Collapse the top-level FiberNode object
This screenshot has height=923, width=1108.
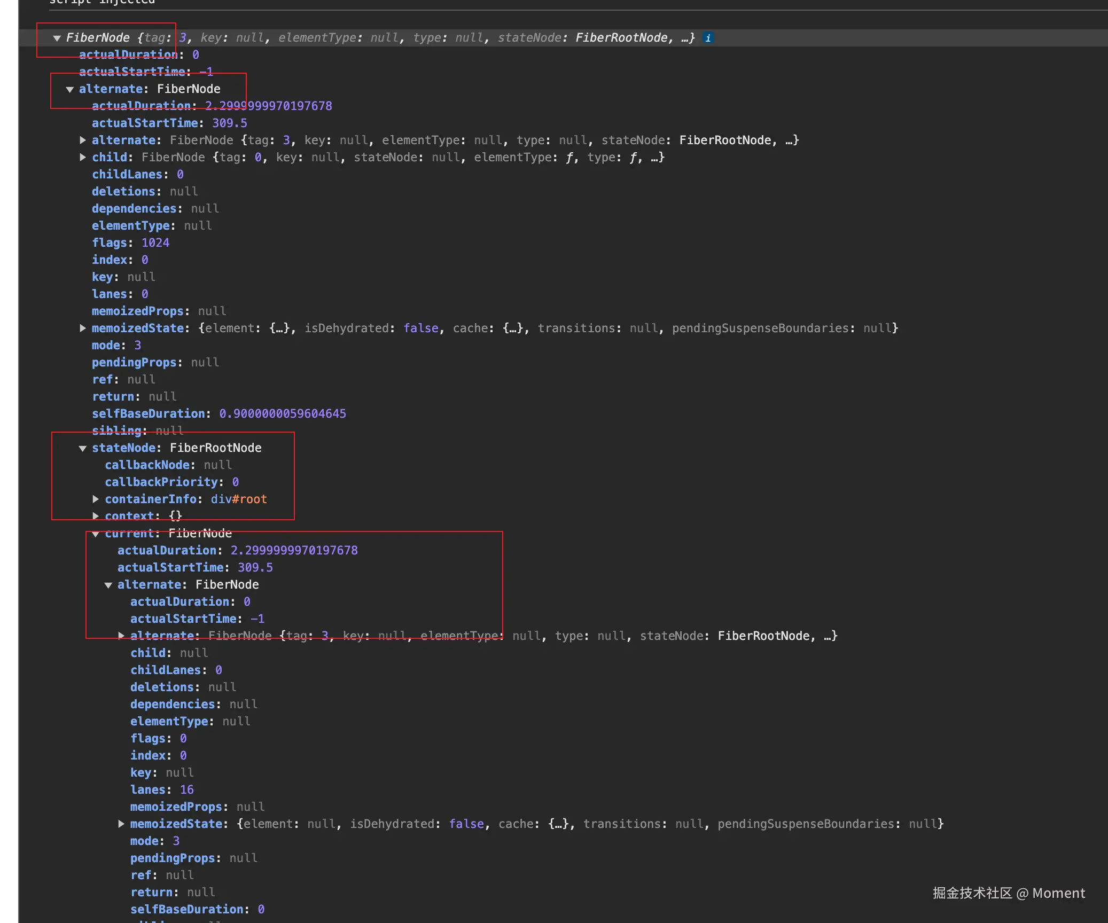pyautogui.click(x=57, y=38)
